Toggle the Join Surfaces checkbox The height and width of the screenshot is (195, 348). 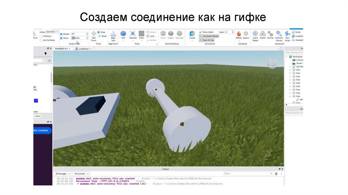coord(41,40)
